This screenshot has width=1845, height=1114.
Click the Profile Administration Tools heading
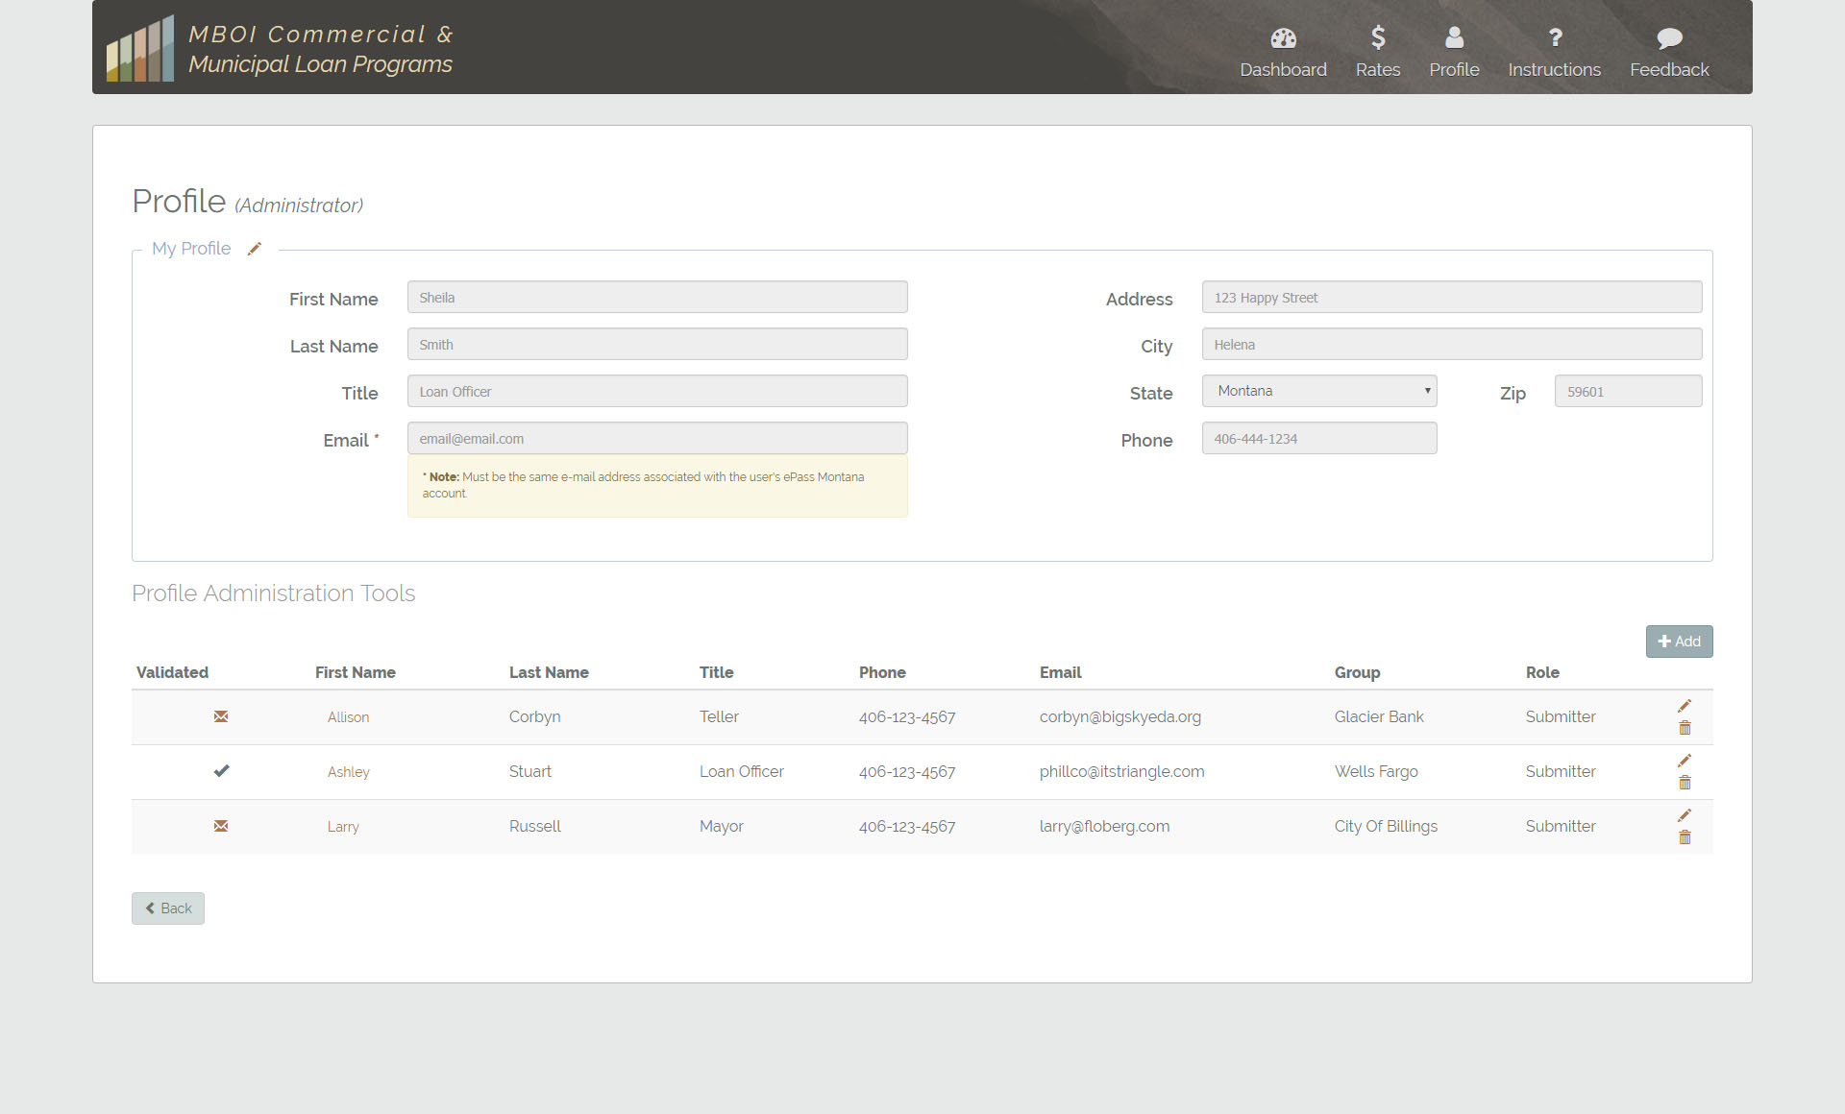[274, 593]
